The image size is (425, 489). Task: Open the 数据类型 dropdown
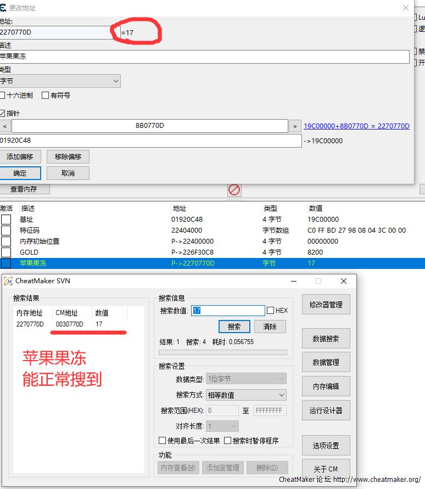[x=245, y=379]
